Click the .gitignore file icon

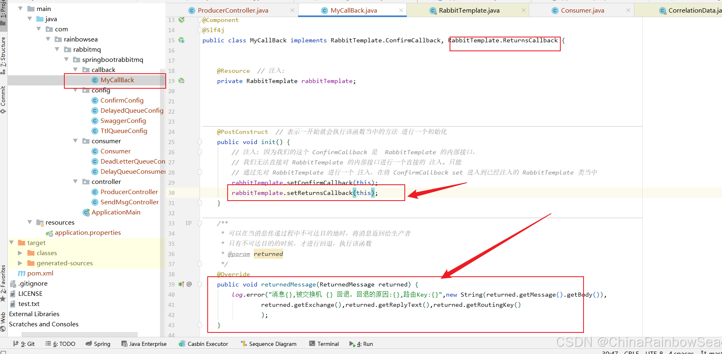click(13, 284)
